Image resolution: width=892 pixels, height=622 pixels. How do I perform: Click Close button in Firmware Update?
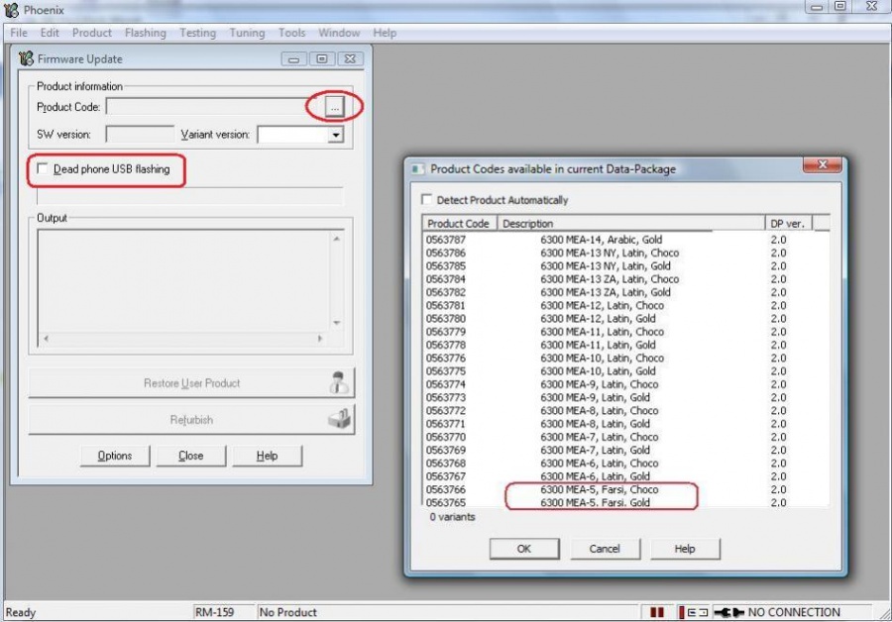coord(190,456)
